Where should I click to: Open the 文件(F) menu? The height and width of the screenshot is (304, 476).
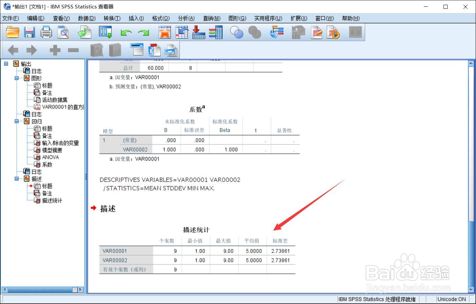10,18
